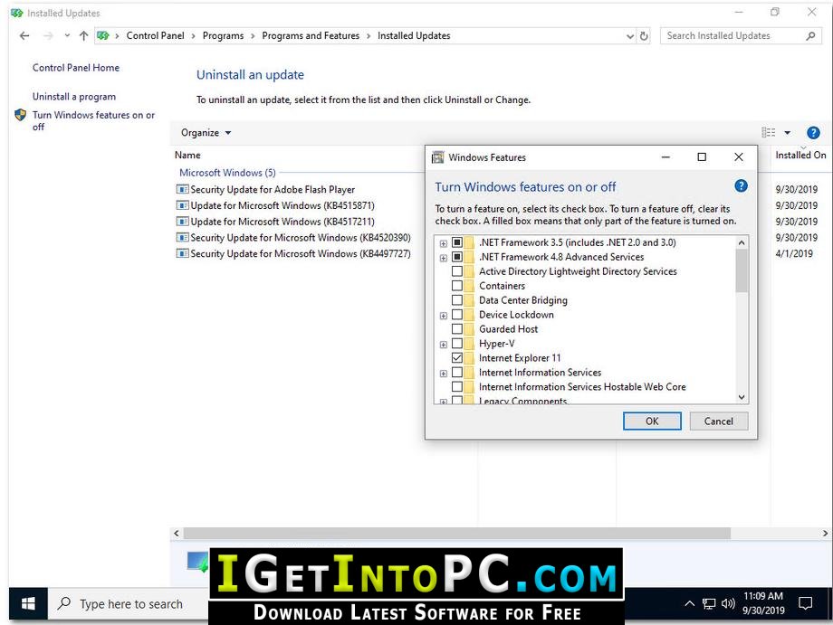Open the address bar history dropdown
The image size is (833, 625).
point(629,36)
